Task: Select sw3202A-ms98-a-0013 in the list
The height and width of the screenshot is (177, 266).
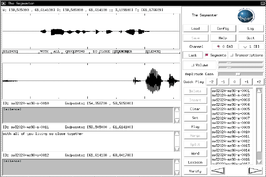Action: 231,146
